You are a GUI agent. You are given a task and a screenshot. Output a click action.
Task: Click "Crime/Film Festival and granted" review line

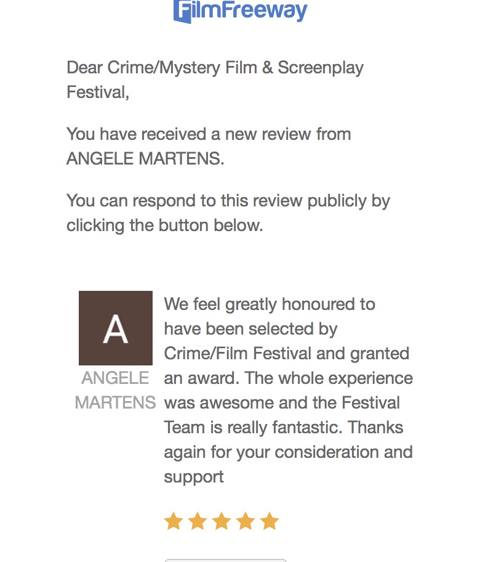point(286,354)
